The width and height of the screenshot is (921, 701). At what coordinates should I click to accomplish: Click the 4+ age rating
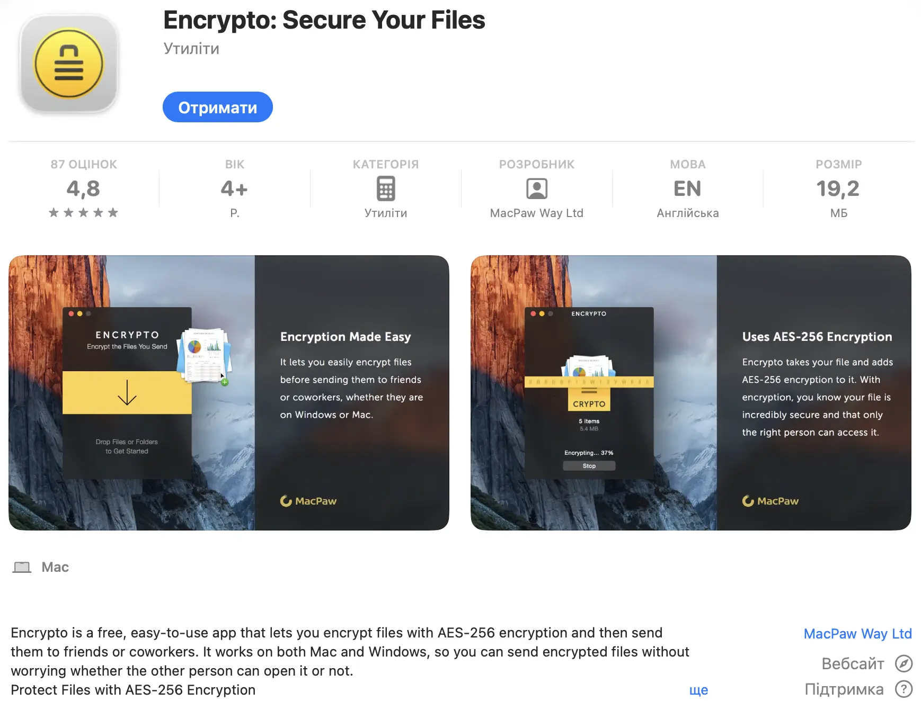click(x=234, y=188)
